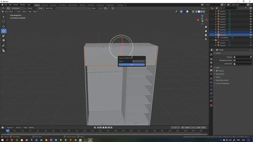The image size is (253, 142).
Task: Open the Modifiers wrench tab
Action: [x=211, y=82]
